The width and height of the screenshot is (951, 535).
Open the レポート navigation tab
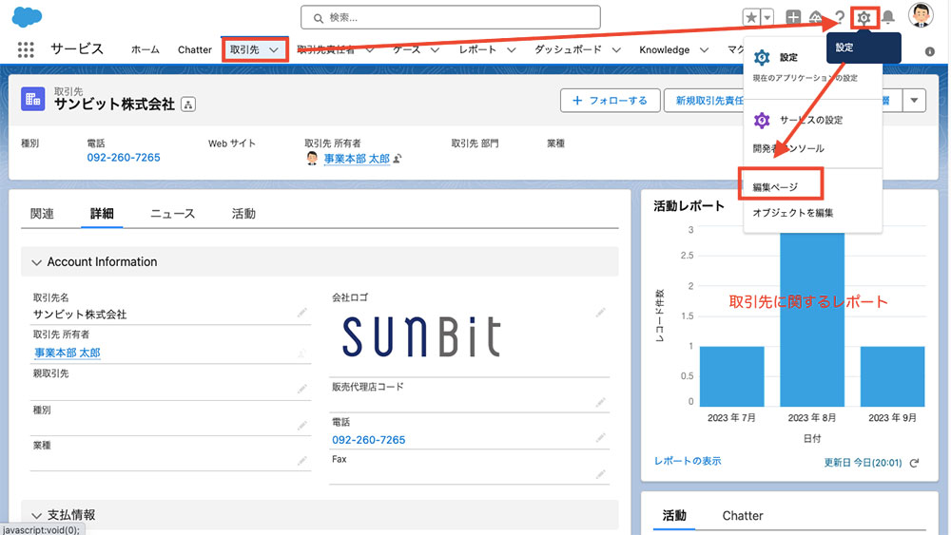[477, 49]
